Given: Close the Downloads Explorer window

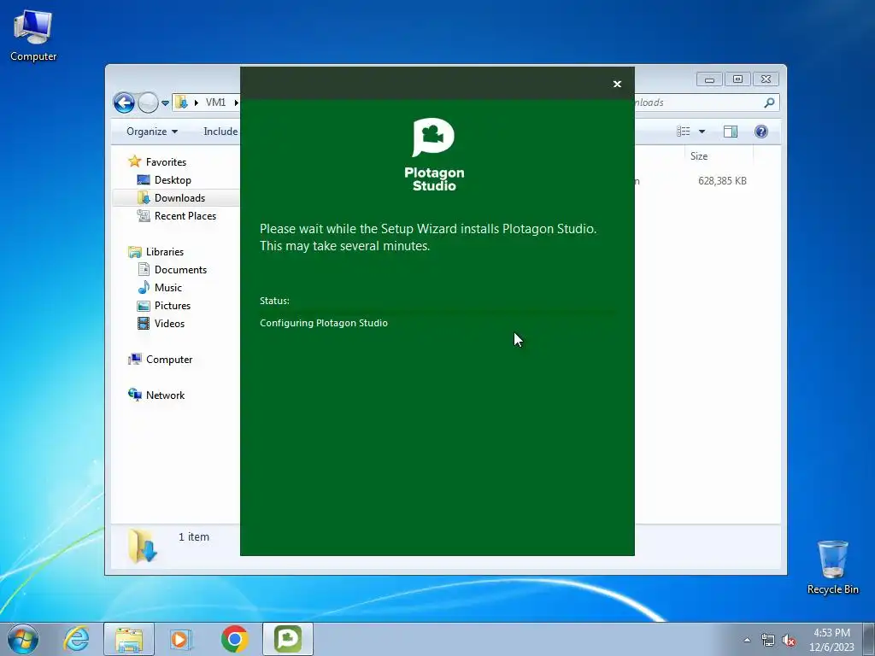Looking at the screenshot, I should (x=766, y=79).
